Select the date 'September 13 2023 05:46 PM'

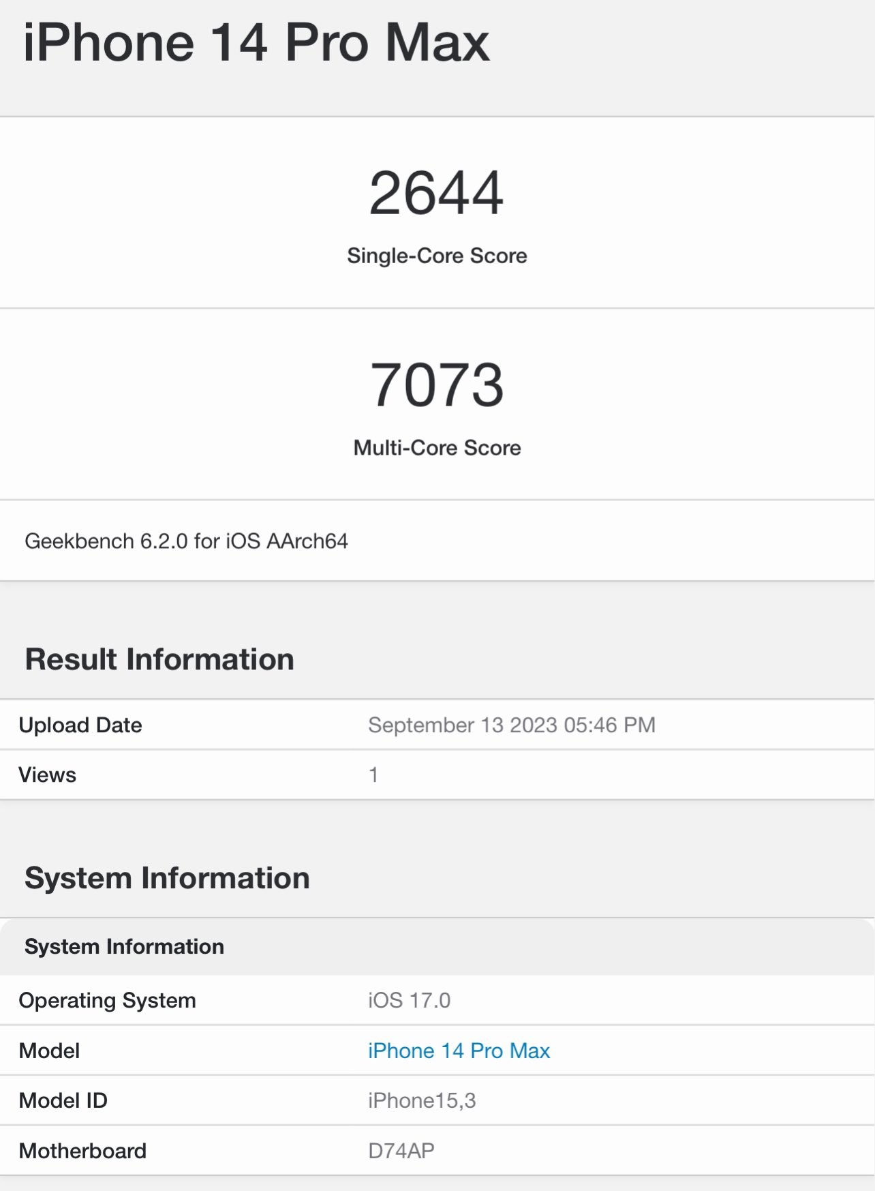(x=512, y=725)
